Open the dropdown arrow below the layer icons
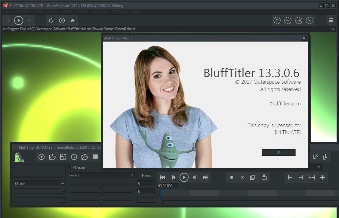339x218 pixels. [x=319, y=167]
